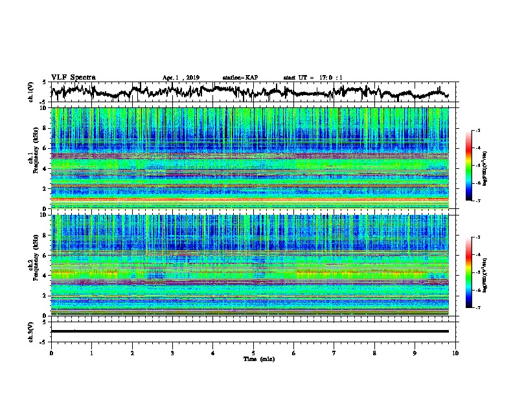Click the "station=KAP" header label
The width and height of the screenshot is (513, 396).
click(240, 78)
